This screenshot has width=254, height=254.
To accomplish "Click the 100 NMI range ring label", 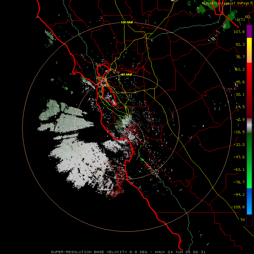I will click(127, 22).
